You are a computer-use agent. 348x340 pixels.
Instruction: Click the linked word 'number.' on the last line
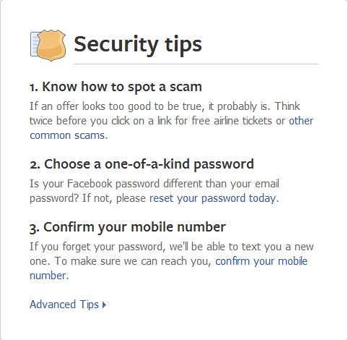click(49, 276)
